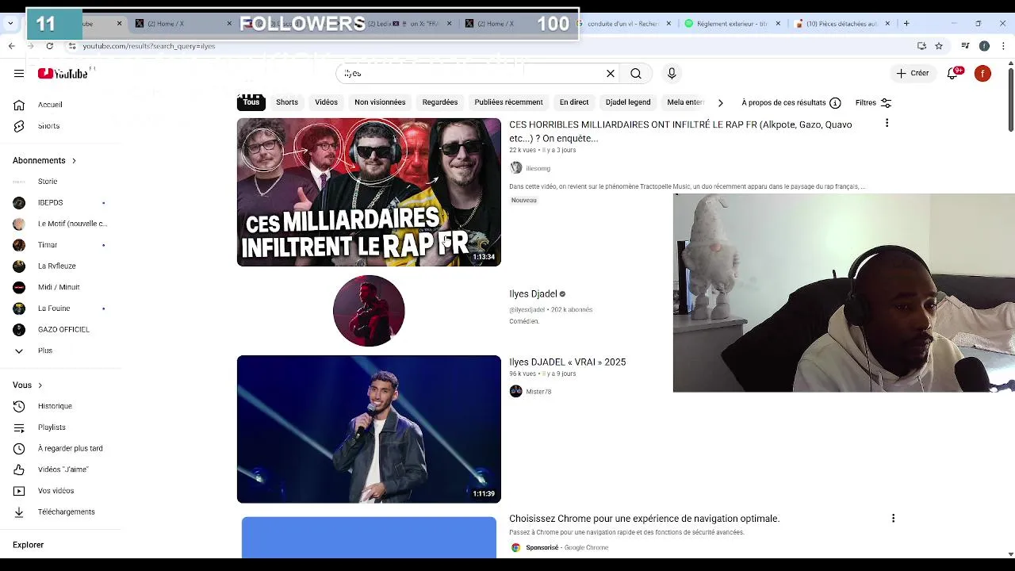Expand the Abonnements section
The image size is (1015, 571).
[x=44, y=161]
